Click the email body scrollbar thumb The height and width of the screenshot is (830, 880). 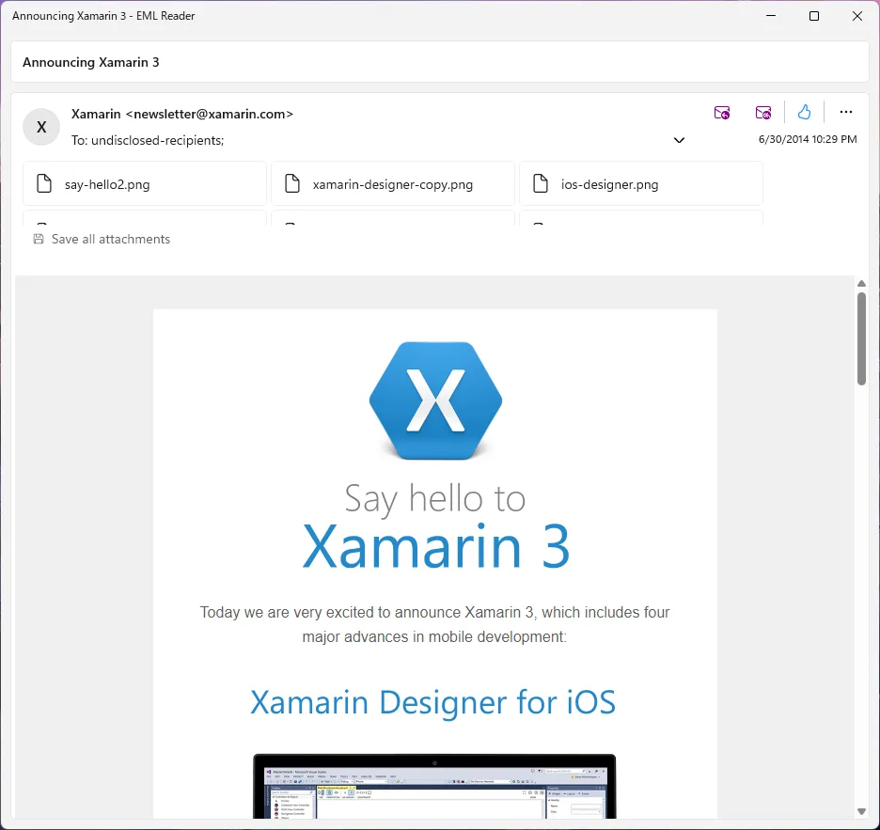(861, 338)
